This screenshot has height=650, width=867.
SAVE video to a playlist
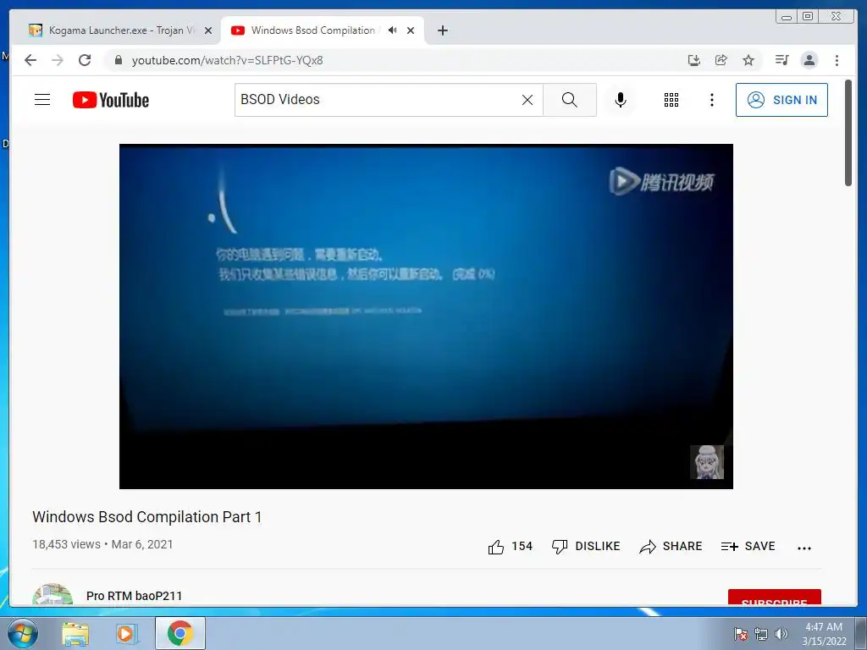tap(748, 547)
